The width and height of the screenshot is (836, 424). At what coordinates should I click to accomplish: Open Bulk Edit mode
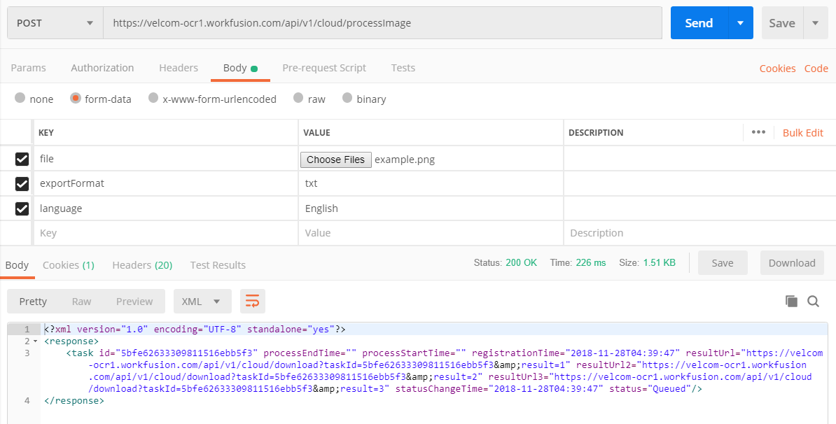click(803, 133)
